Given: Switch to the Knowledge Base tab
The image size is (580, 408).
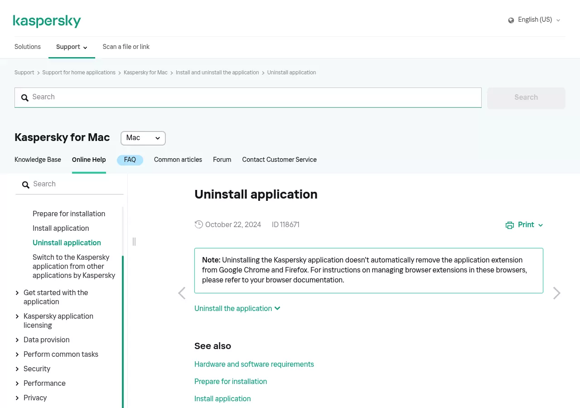Looking at the screenshot, I should click(38, 160).
